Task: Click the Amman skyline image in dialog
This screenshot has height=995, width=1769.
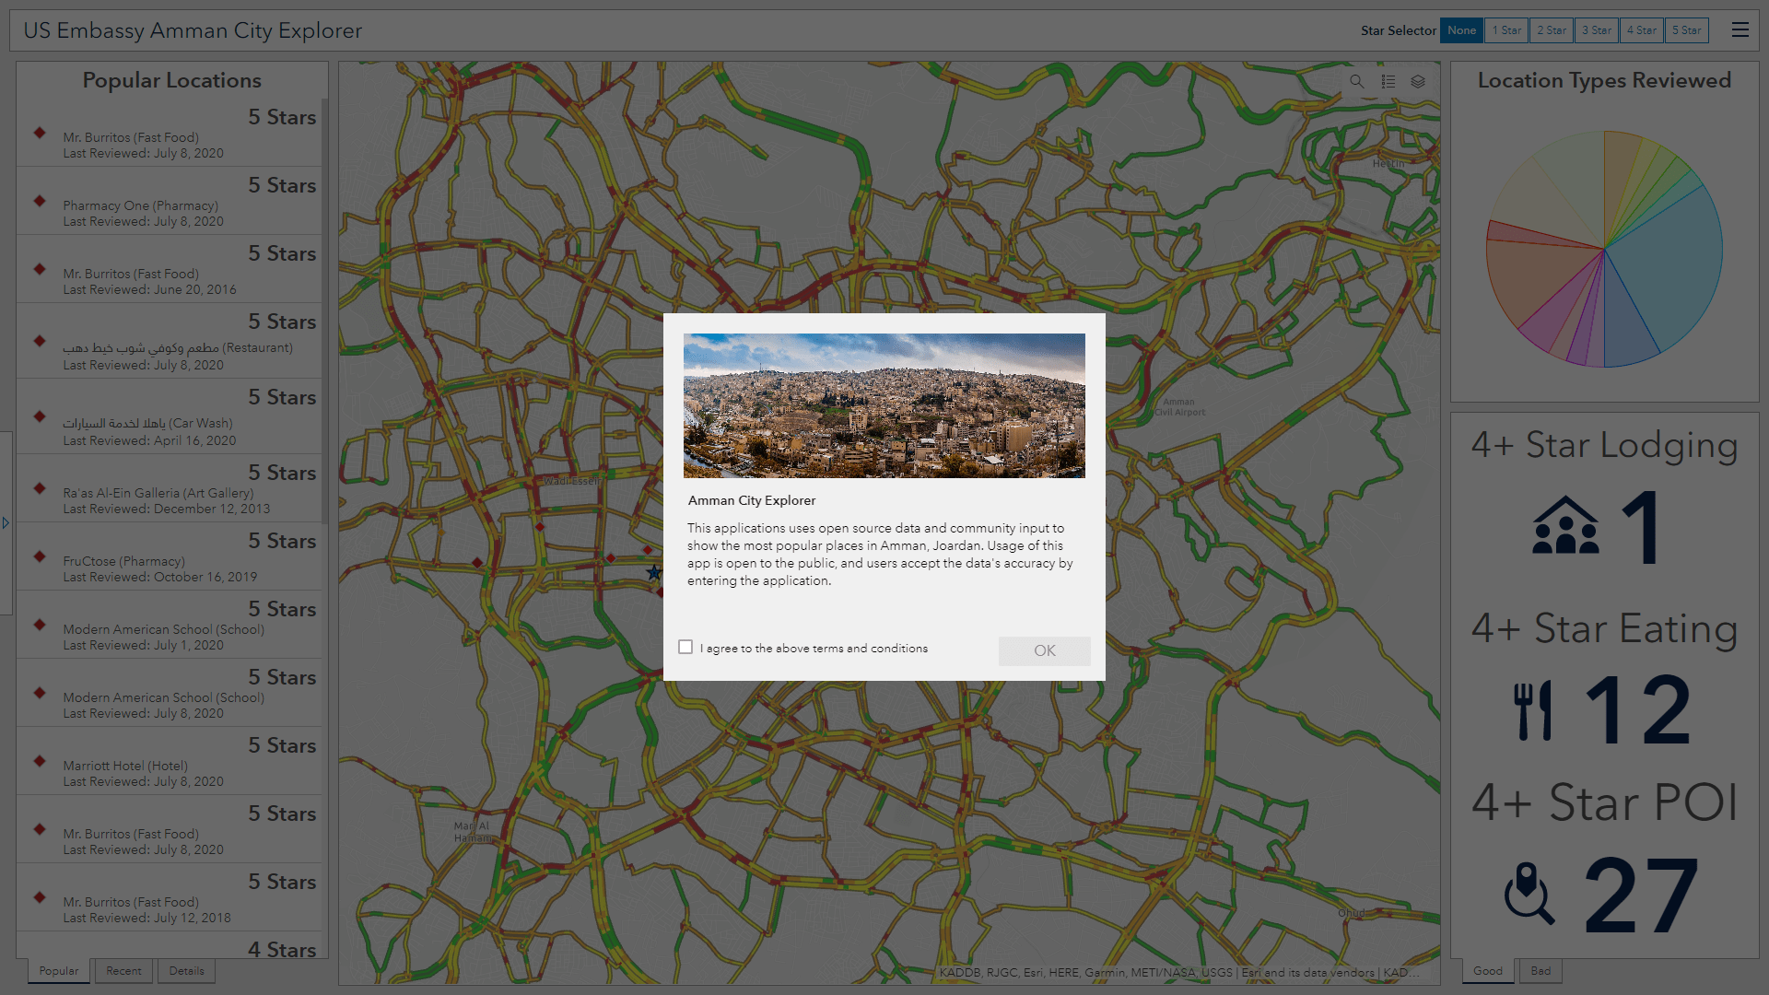Action: pos(884,405)
